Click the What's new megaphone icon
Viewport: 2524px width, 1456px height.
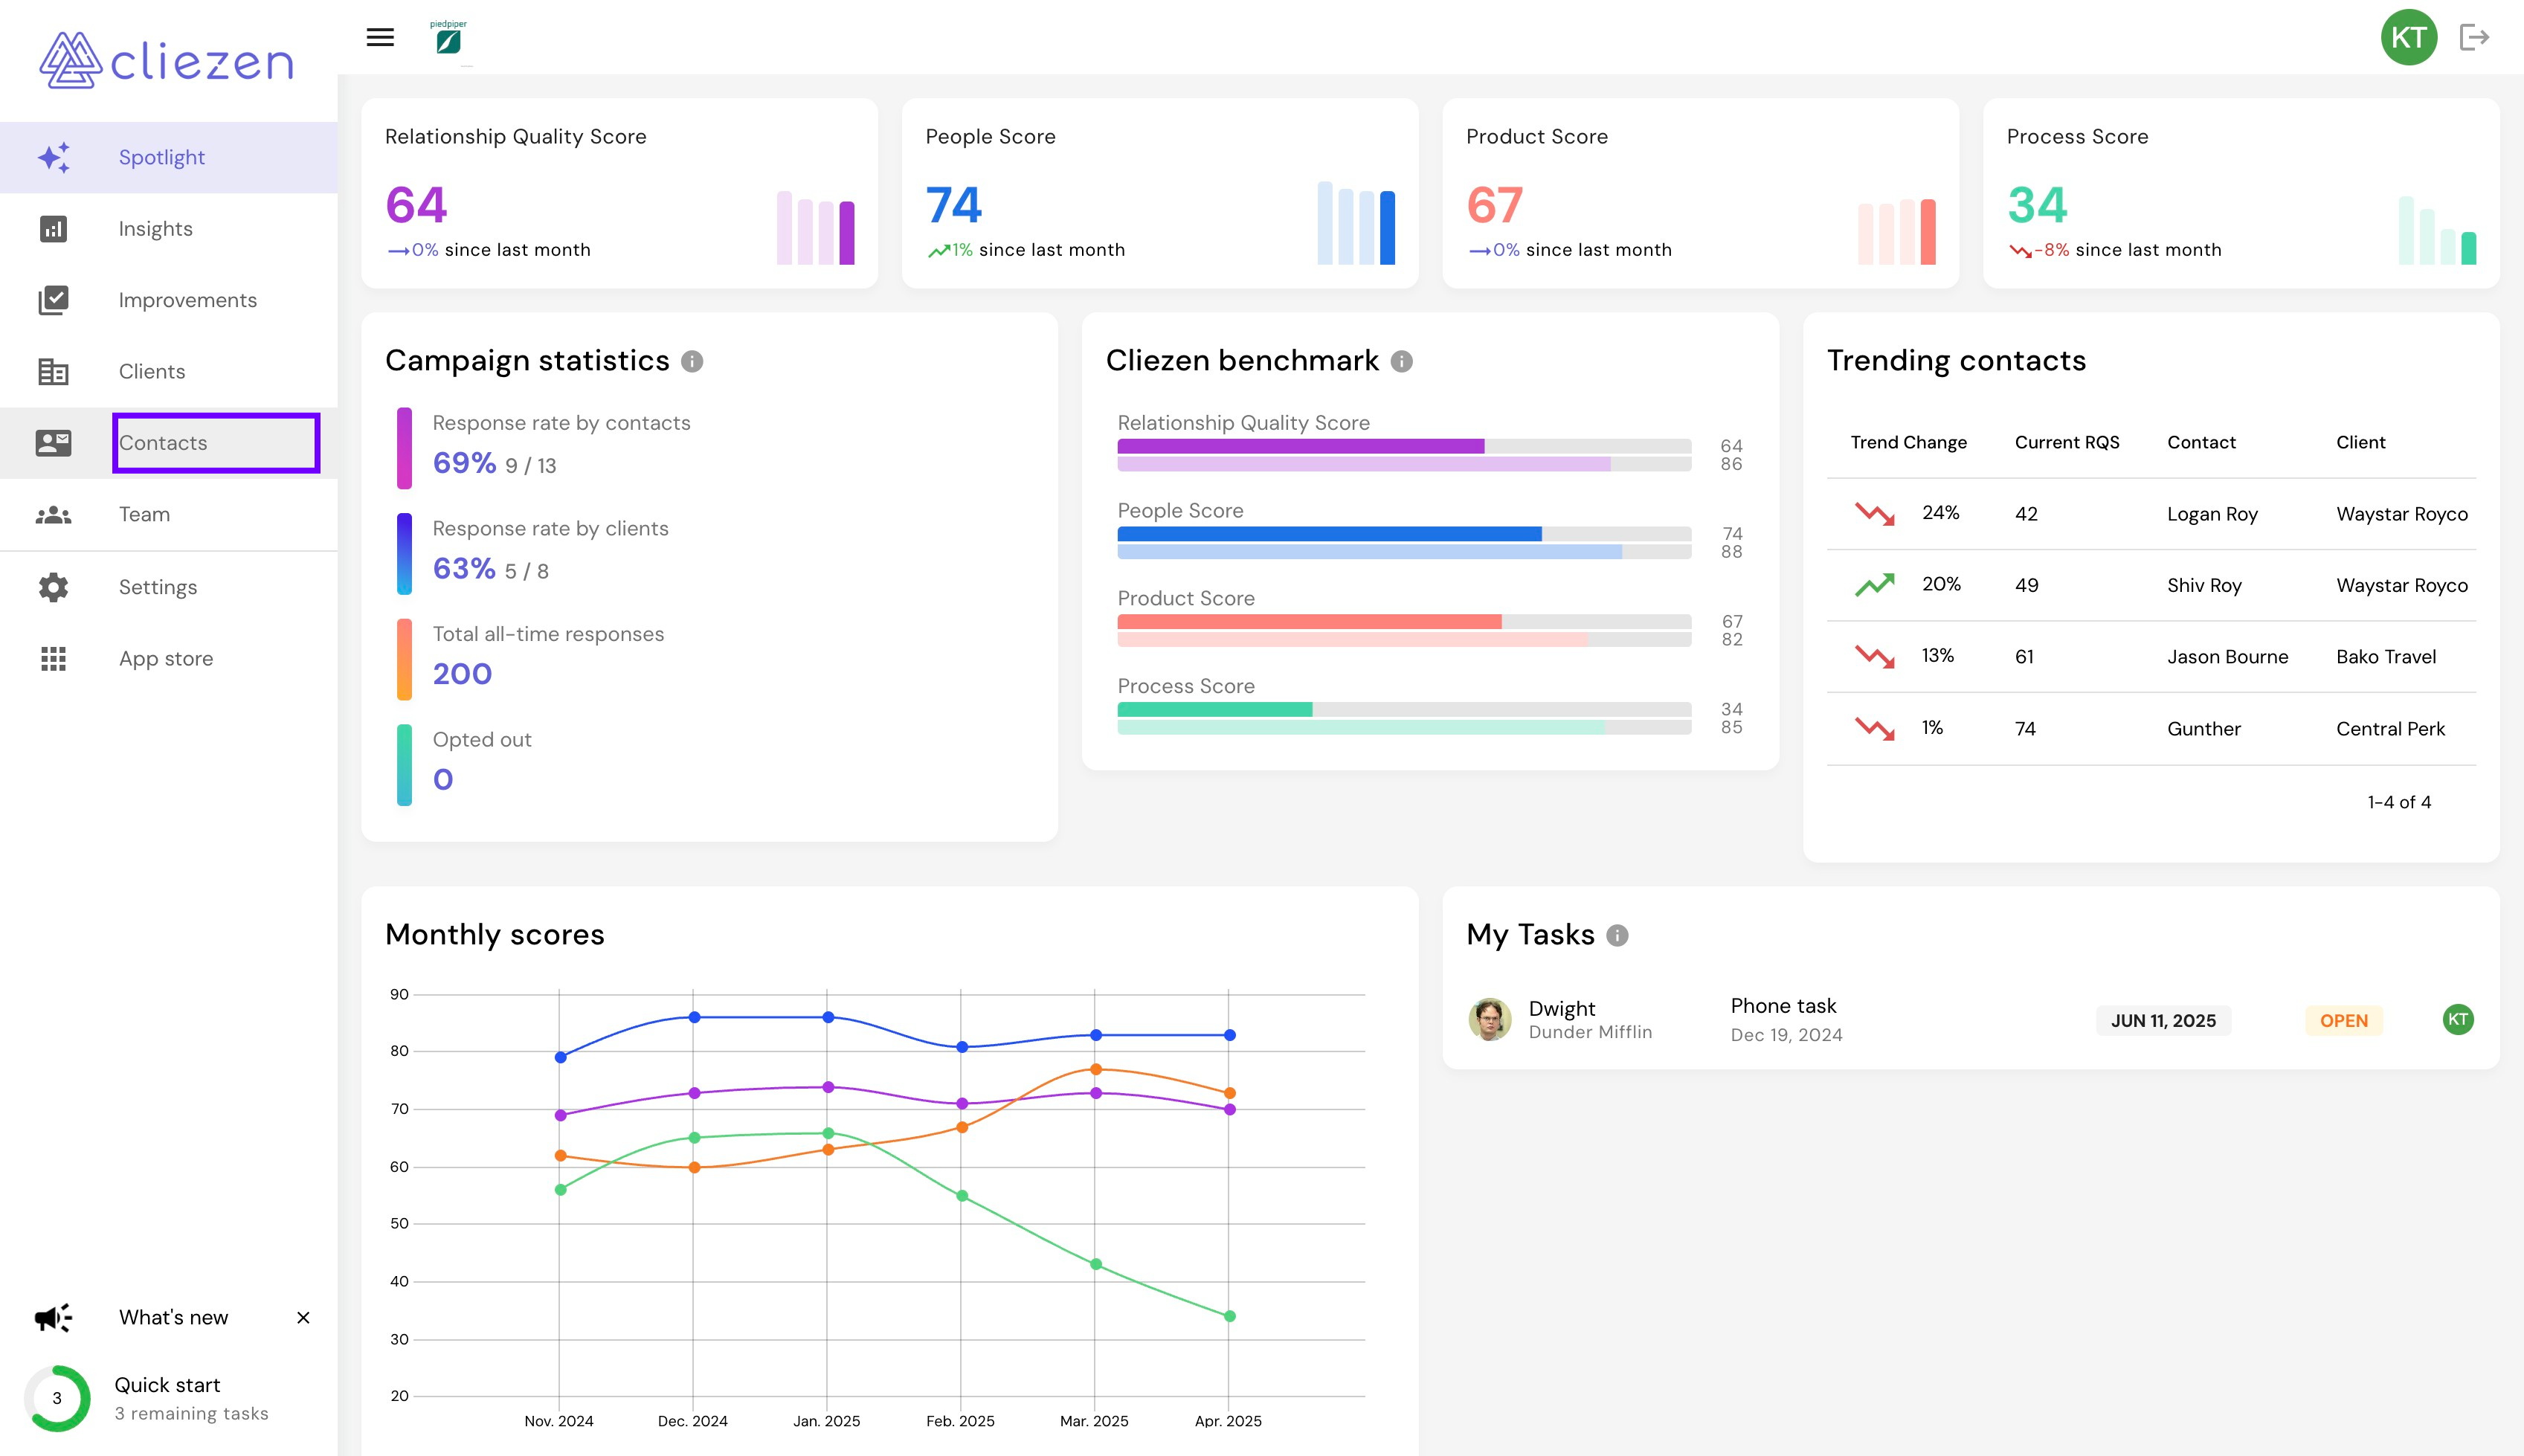pos(54,1317)
